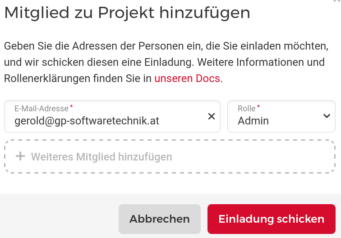341x238 pixels.
Task: Click red asterisk beside E-Mail-Adresse
Action: tap(71, 107)
